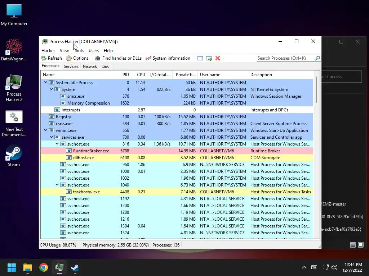Viewport: 369px width, 276px height.
Task: Click the search magnifier icon
Action: pos(317,58)
